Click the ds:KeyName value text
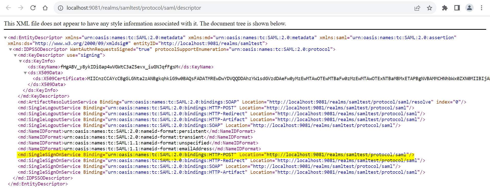The height and width of the screenshot is (188, 490). (119, 67)
